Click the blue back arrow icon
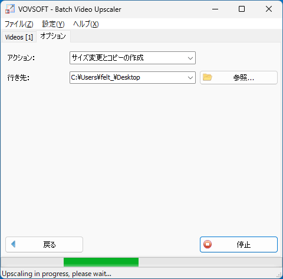283x279 pixels. tap(13, 244)
